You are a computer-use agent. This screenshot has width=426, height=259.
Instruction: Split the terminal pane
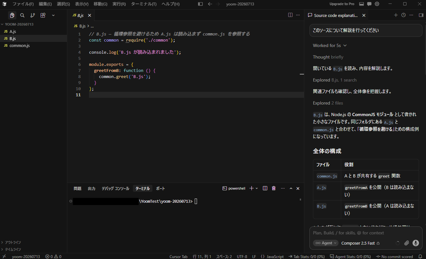[265, 188]
